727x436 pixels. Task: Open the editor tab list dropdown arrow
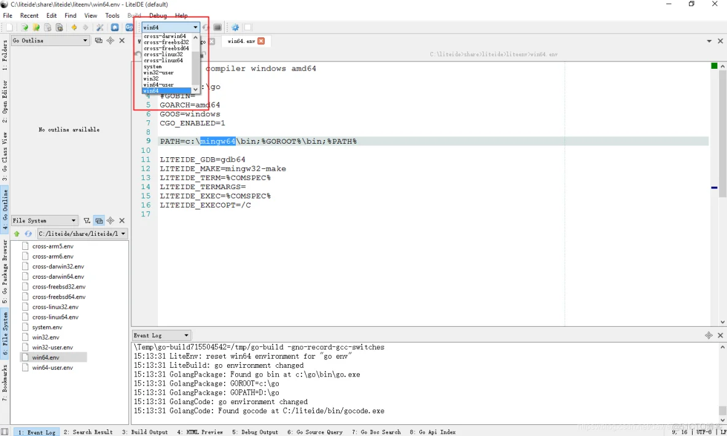coord(709,41)
